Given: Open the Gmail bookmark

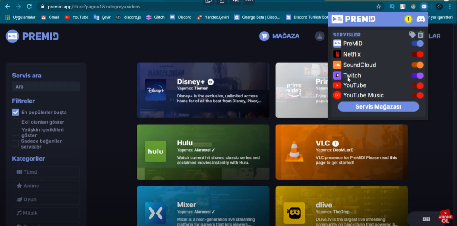Looking at the screenshot, I should point(50,17).
